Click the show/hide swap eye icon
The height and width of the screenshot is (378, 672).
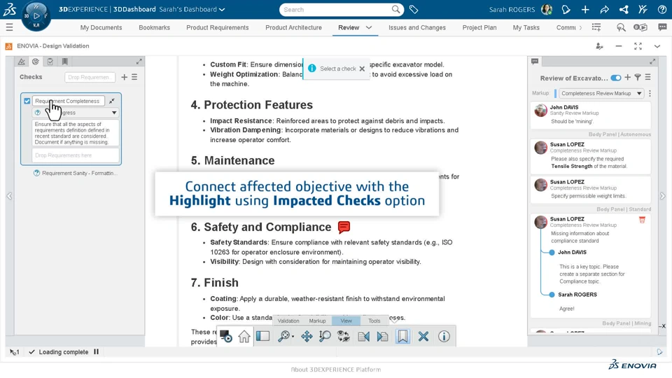coord(343,337)
